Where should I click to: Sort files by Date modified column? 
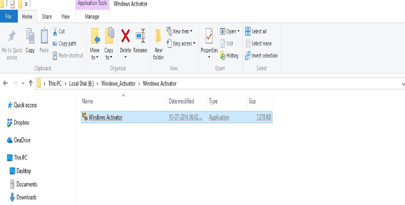point(187,101)
